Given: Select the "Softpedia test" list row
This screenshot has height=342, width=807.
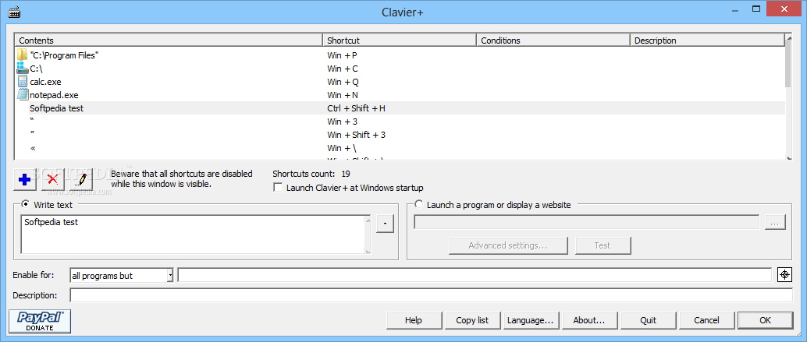Looking at the screenshot, I should point(400,108).
